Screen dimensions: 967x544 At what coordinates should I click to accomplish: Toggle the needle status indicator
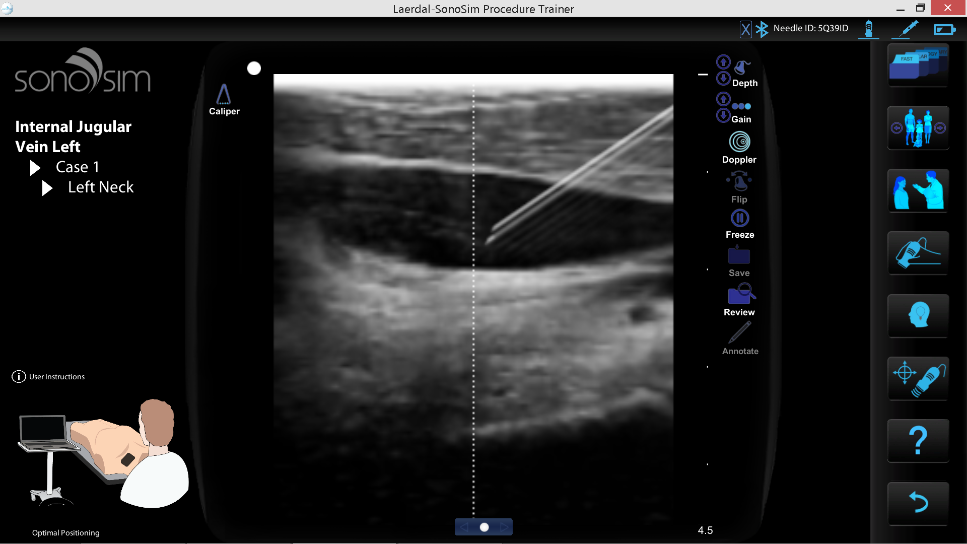point(905,29)
